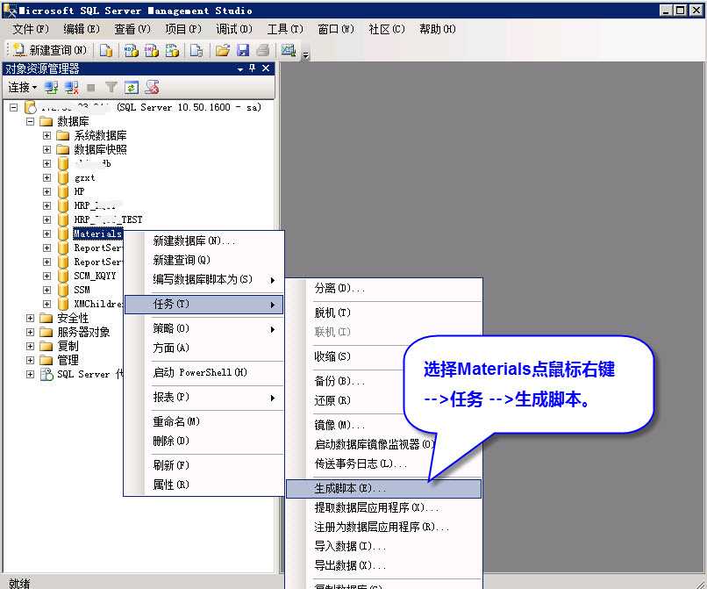Choose 属性(R) from the context menu
Screen dimensions: 707x589
204,485
